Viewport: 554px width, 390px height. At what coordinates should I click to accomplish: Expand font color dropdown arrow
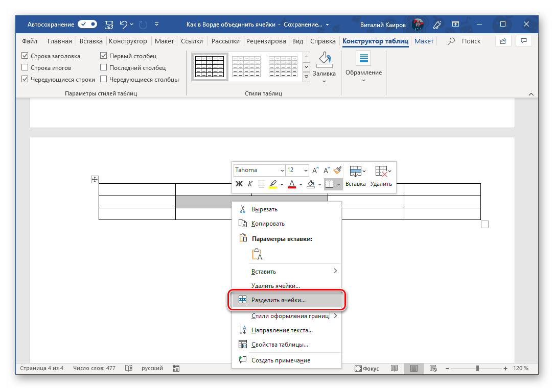(x=301, y=184)
